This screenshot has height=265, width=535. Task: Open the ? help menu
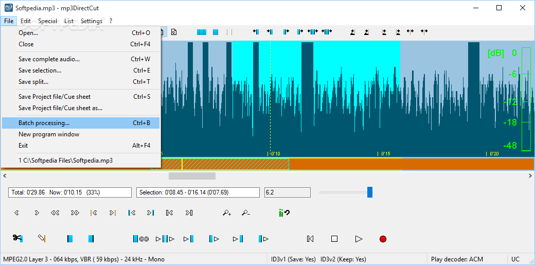(x=111, y=21)
